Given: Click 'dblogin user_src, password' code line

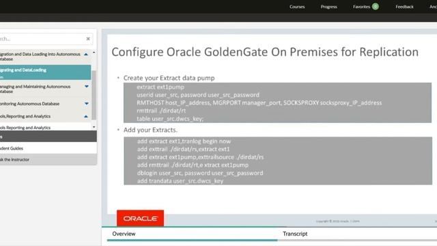Looking at the screenshot, I should 200,173.
